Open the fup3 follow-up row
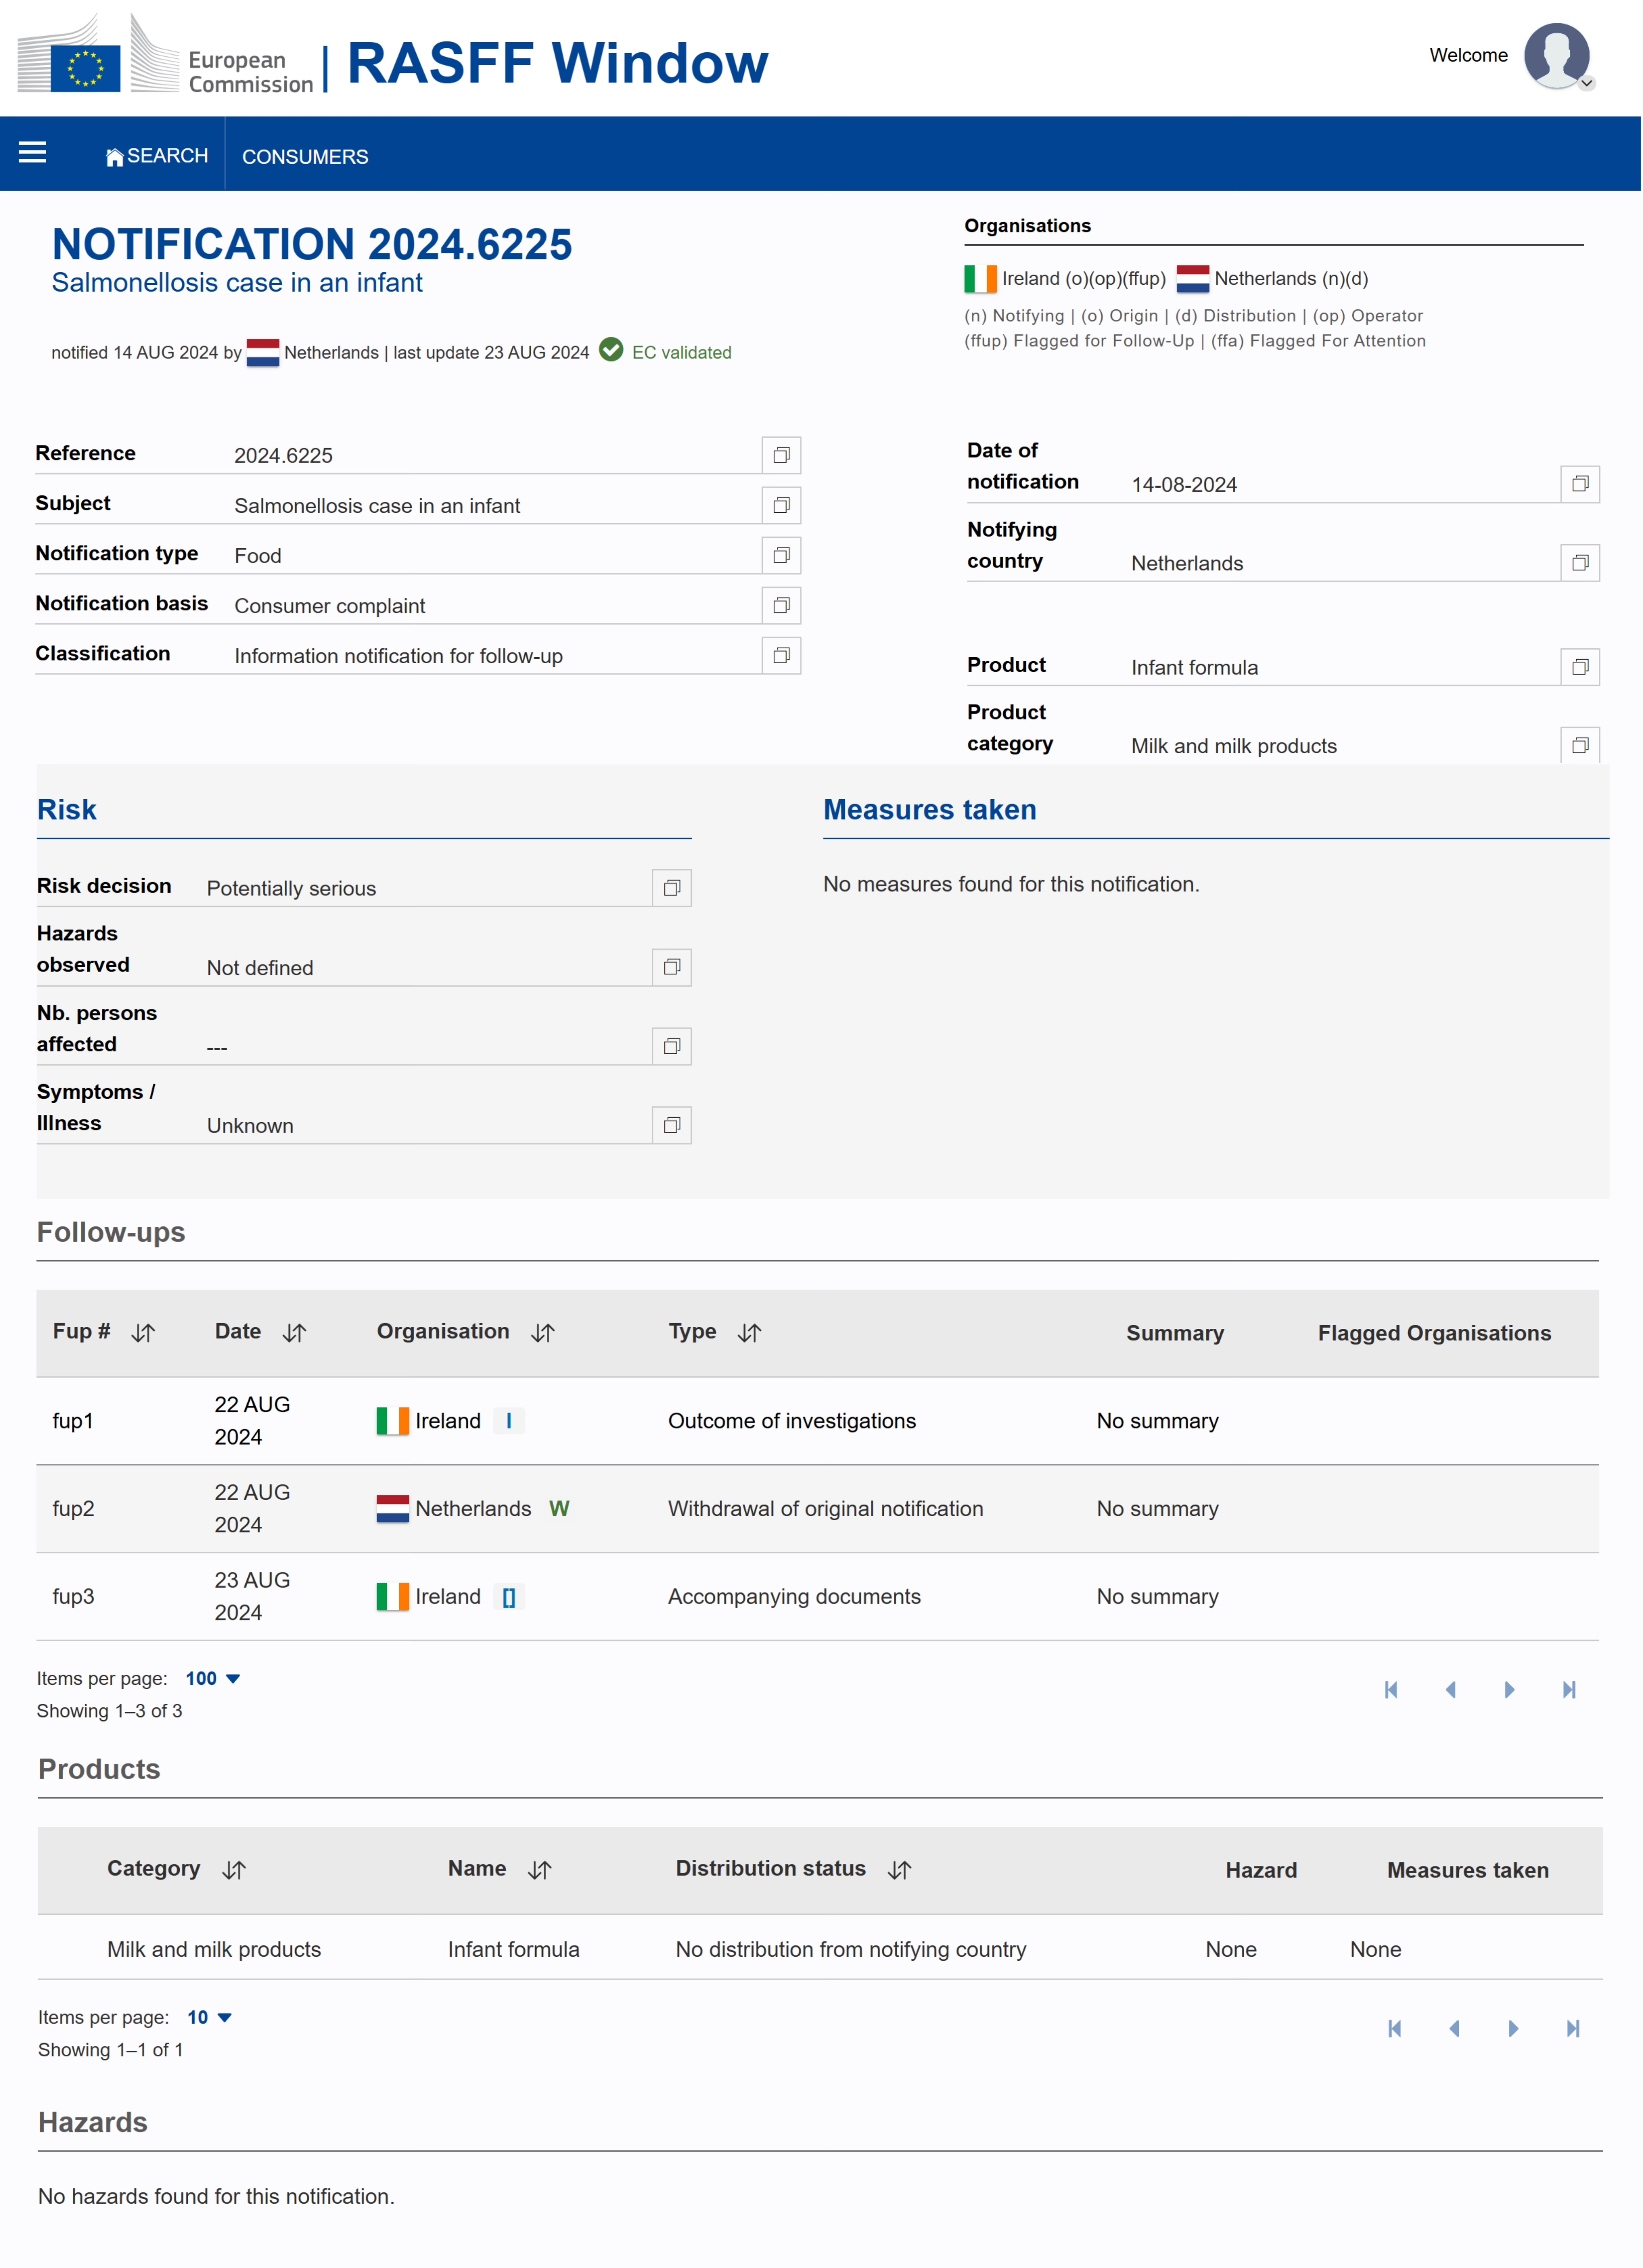 [x=817, y=1597]
